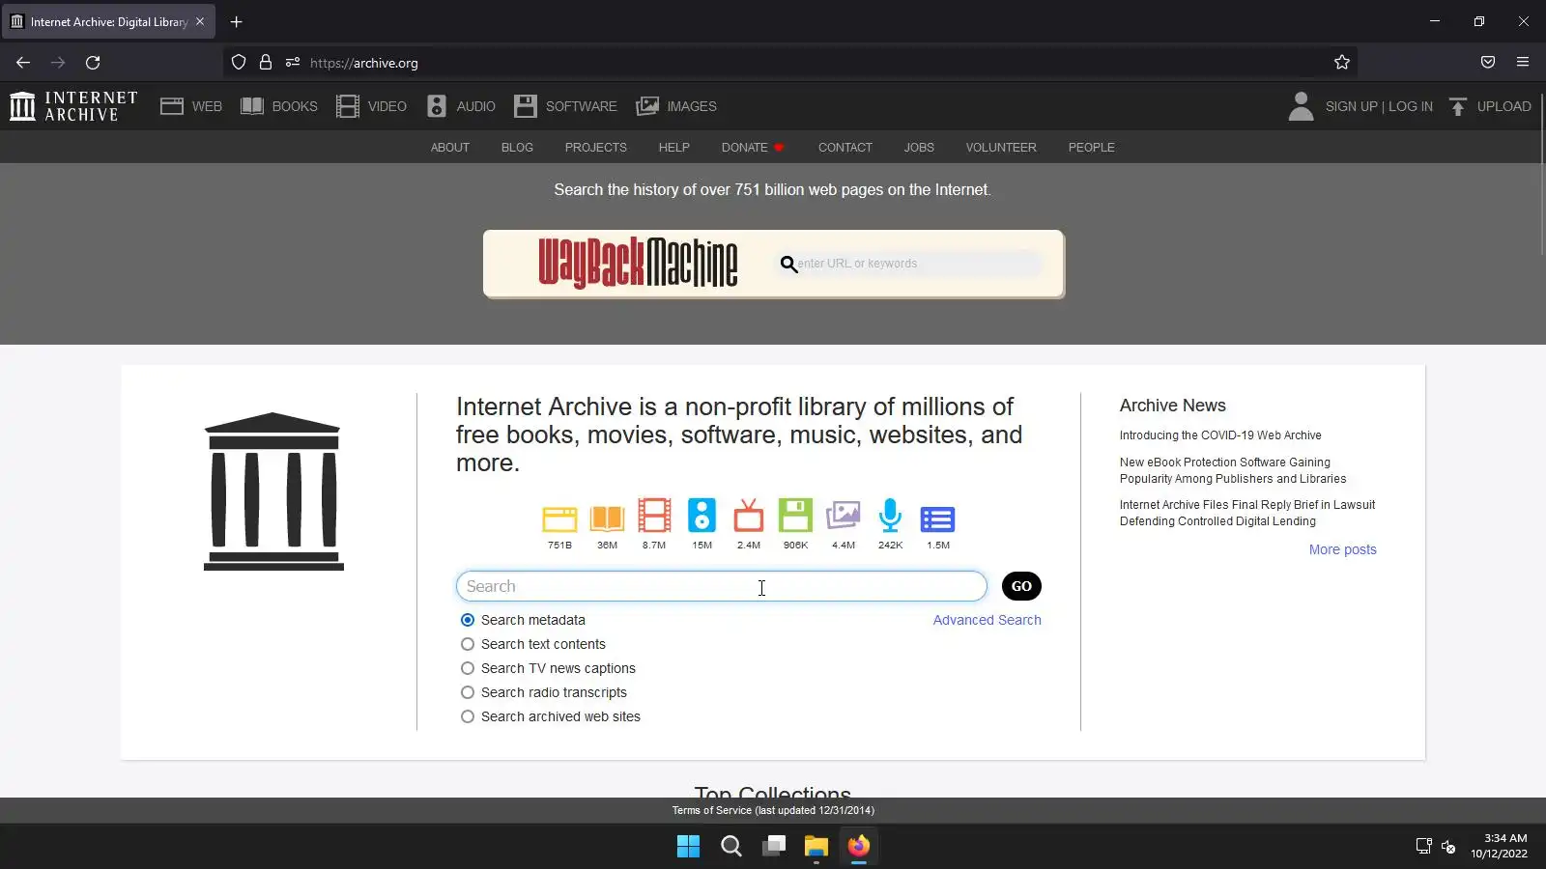Open Windows taskbar search
Image resolution: width=1546 pixels, height=869 pixels.
click(x=731, y=847)
